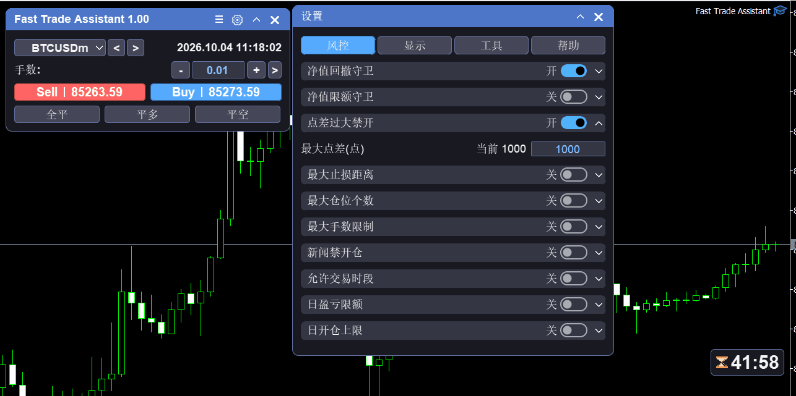796x396 pixels.
Task: Close the Fast Trade Assistant panel
Action: coord(275,20)
